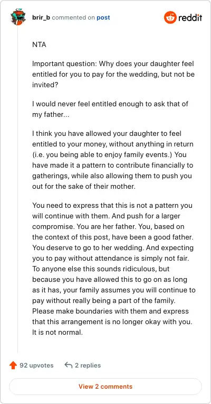Viewport: 211px width, 404px height.
Task: Click the Reddit Snoo logo icon
Action: pos(170,17)
